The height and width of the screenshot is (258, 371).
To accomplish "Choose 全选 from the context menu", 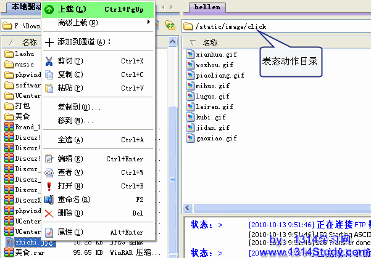I will (x=65, y=140).
